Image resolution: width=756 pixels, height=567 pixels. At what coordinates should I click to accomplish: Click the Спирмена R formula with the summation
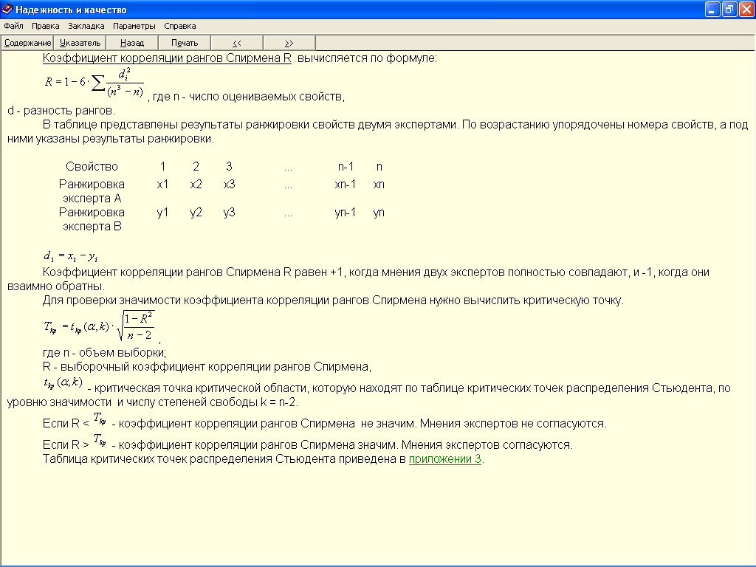pos(94,83)
